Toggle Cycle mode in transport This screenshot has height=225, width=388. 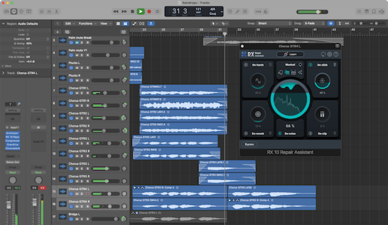click(157, 12)
